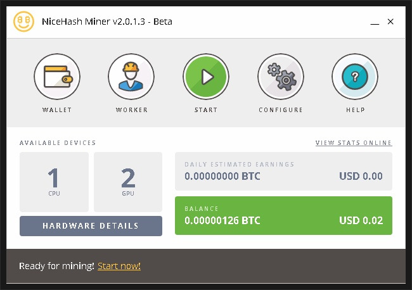412x290 pixels.
Task: Open the Wallet icon
Action: (x=57, y=77)
